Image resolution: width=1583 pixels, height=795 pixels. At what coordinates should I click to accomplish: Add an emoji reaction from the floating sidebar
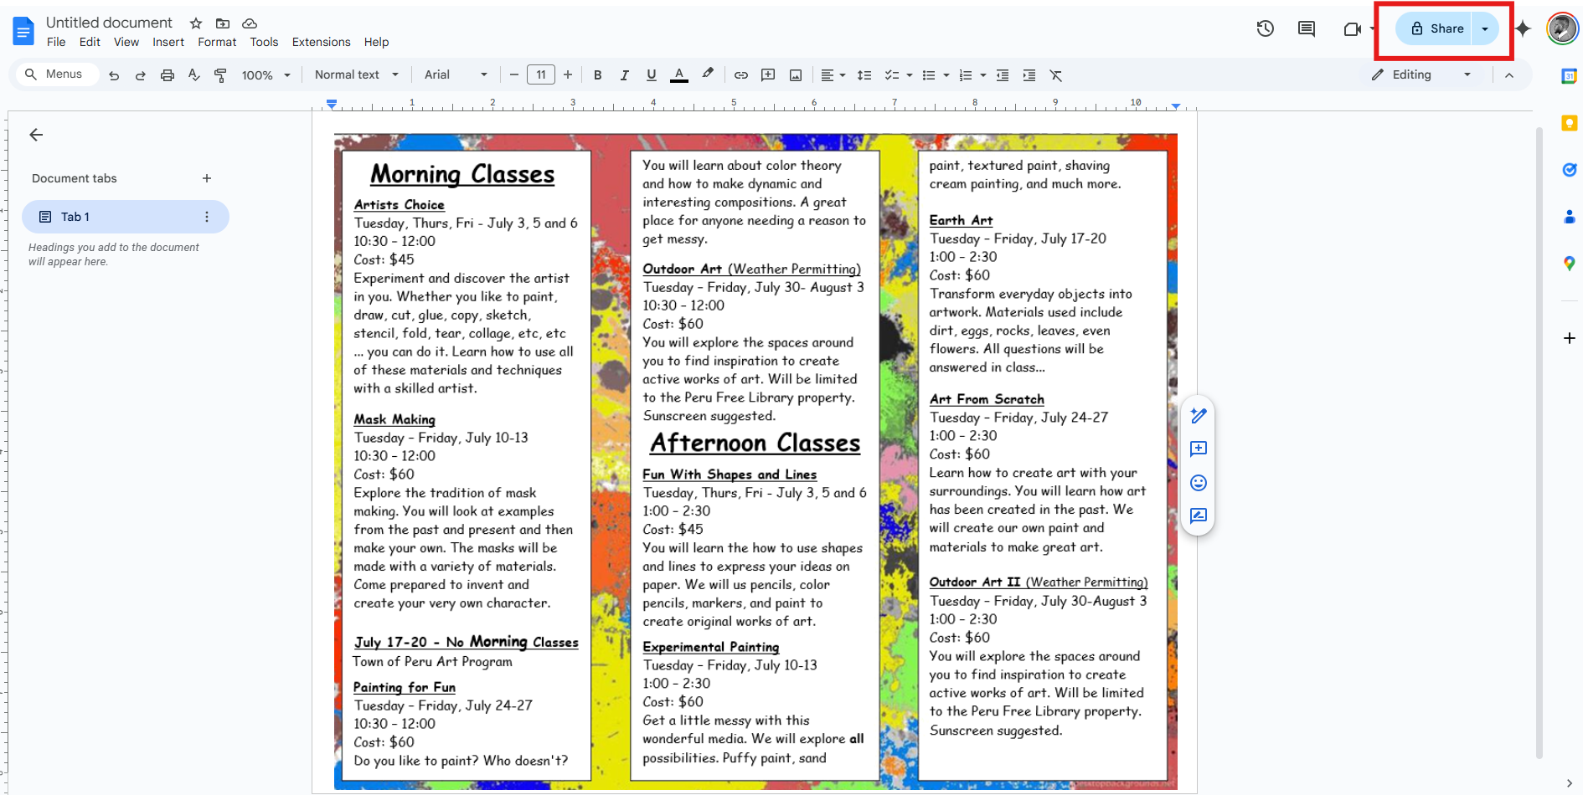[x=1198, y=483]
